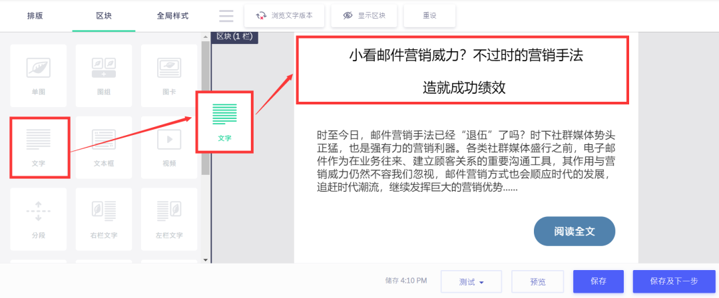Toggle 显示区块 show blocks
This screenshot has width=719, height=298.
click(365, 15)
